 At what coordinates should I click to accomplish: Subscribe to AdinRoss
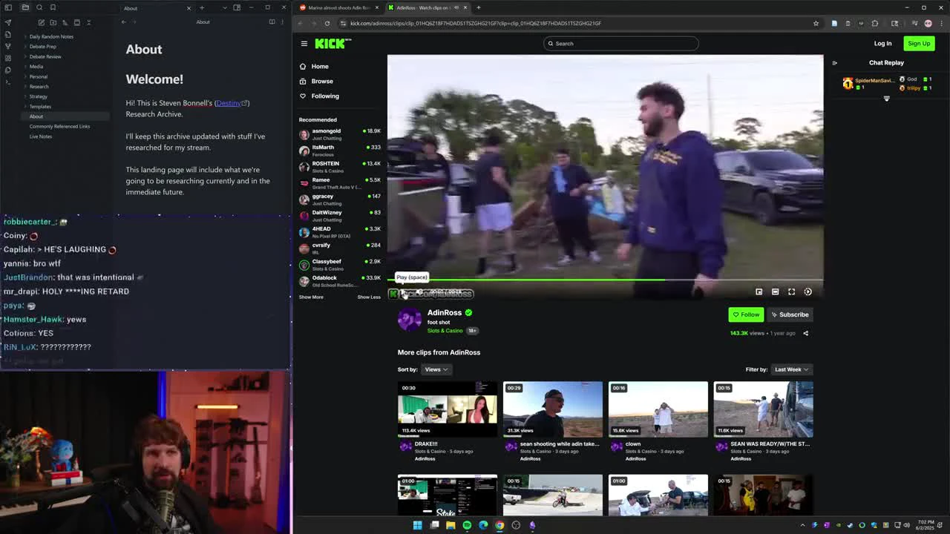tap(790, 314)
